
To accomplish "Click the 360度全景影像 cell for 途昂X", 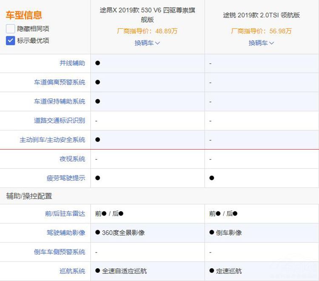I will pos(123,233).
